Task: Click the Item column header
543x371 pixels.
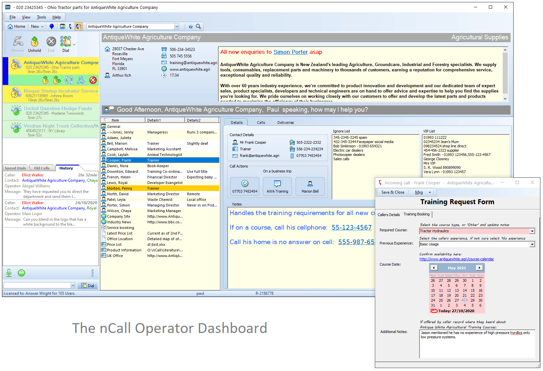Action: [123, 120]
